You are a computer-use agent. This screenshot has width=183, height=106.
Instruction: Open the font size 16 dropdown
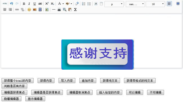[x=155, y=4]
